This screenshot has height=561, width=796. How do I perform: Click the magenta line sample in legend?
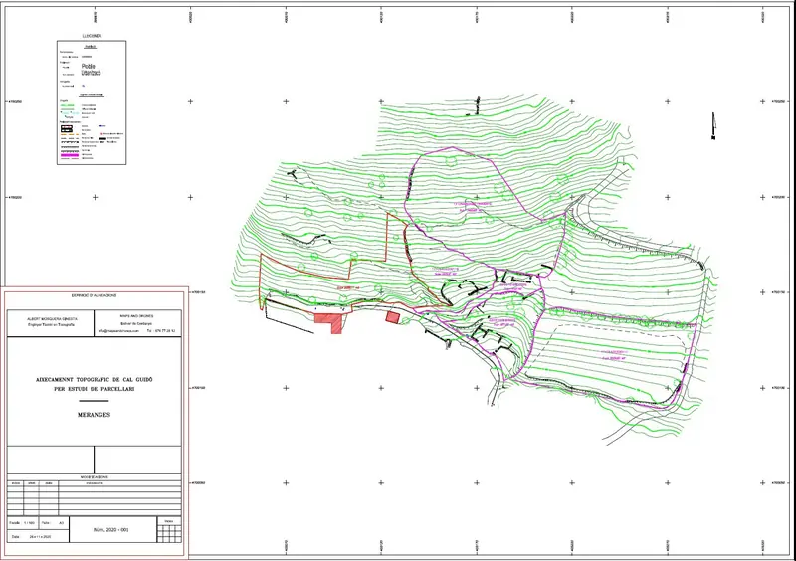click(70, 155)
